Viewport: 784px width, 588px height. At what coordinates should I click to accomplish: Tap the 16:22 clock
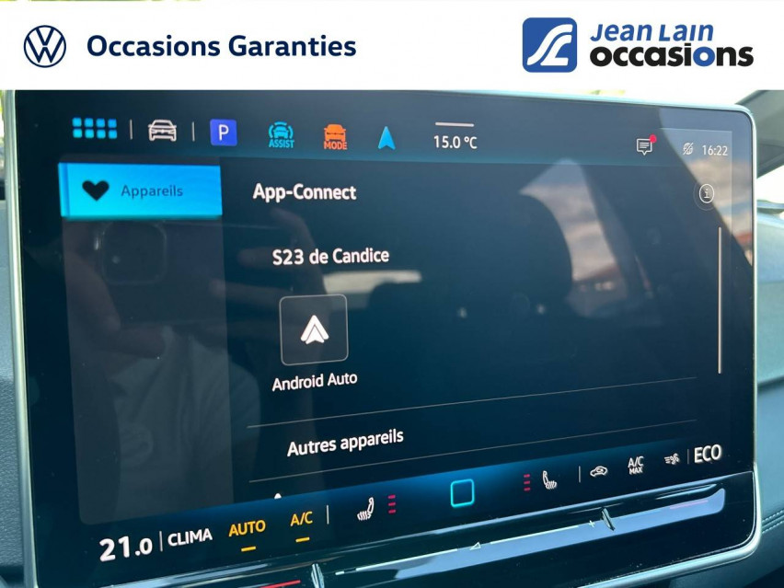(x=714, y=150)
